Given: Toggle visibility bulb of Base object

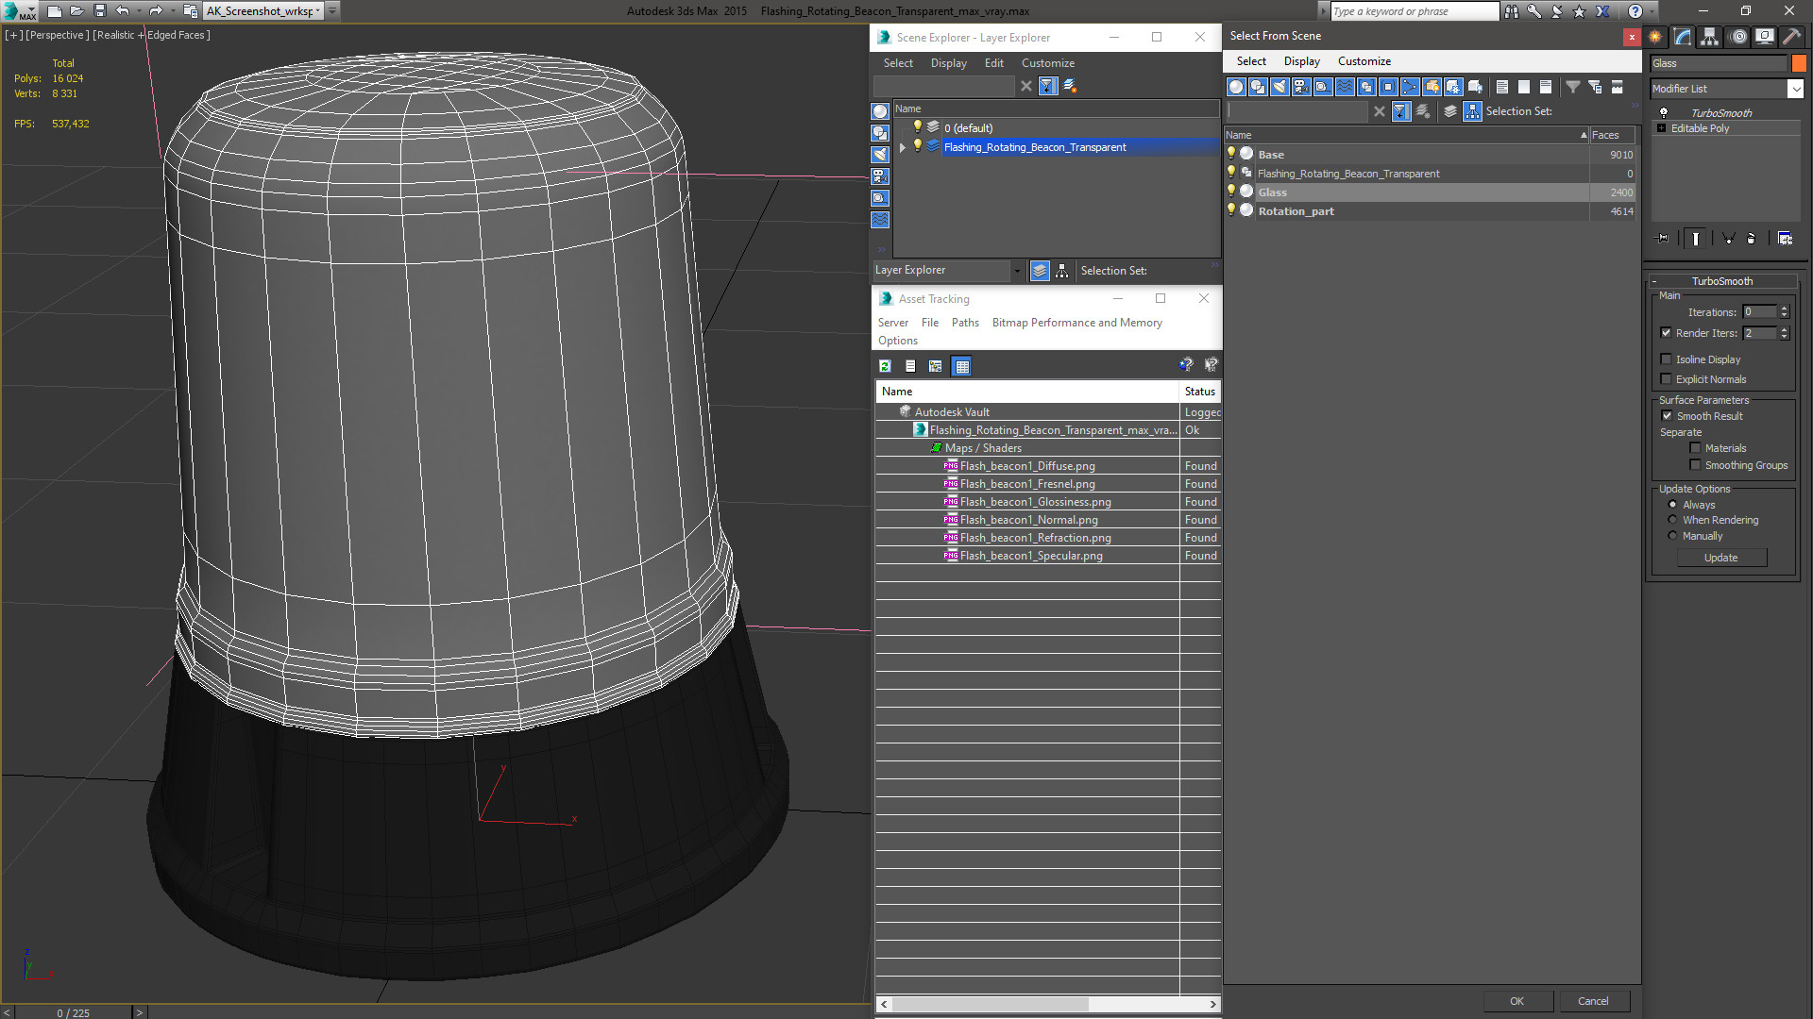Looking at the screenshot, I should [1230, 154].
